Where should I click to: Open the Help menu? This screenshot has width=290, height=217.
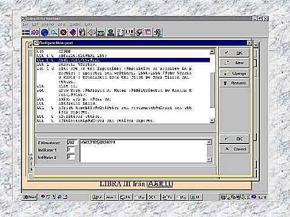point(88,24)
